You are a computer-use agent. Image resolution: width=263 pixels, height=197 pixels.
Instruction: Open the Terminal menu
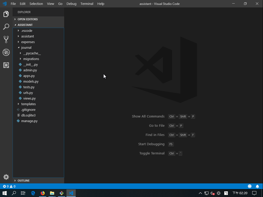tap(87, 4)
